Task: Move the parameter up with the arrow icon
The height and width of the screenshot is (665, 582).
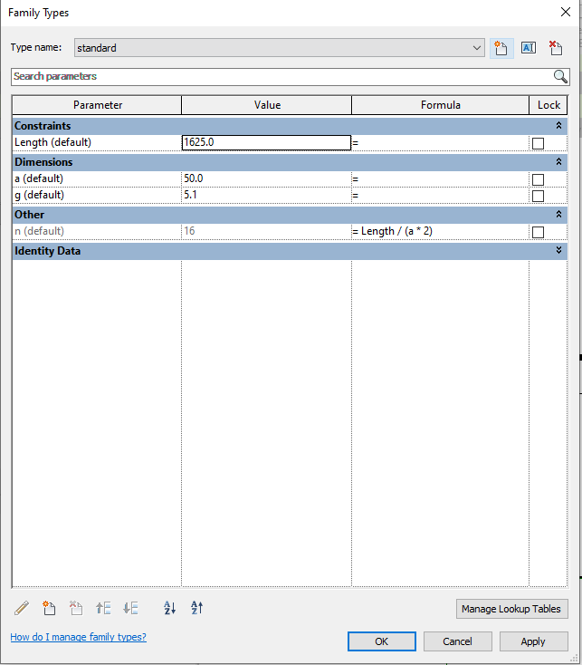Action: pyautogui.click(x=103, y=608)
